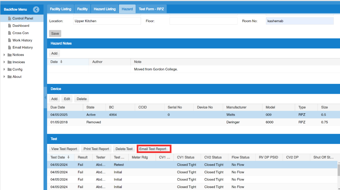Collapse the Backflow Menu with arrow icon
This screenshot has width=340, height=190.
tap(36, 9)
